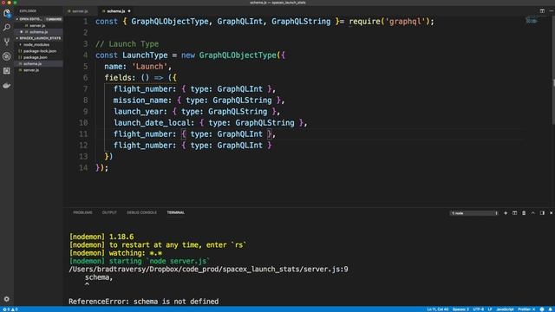The width and height of the screenshot is (555, 312).
Task: Open the Manage gear in activity bar
Action: (7, 299)
